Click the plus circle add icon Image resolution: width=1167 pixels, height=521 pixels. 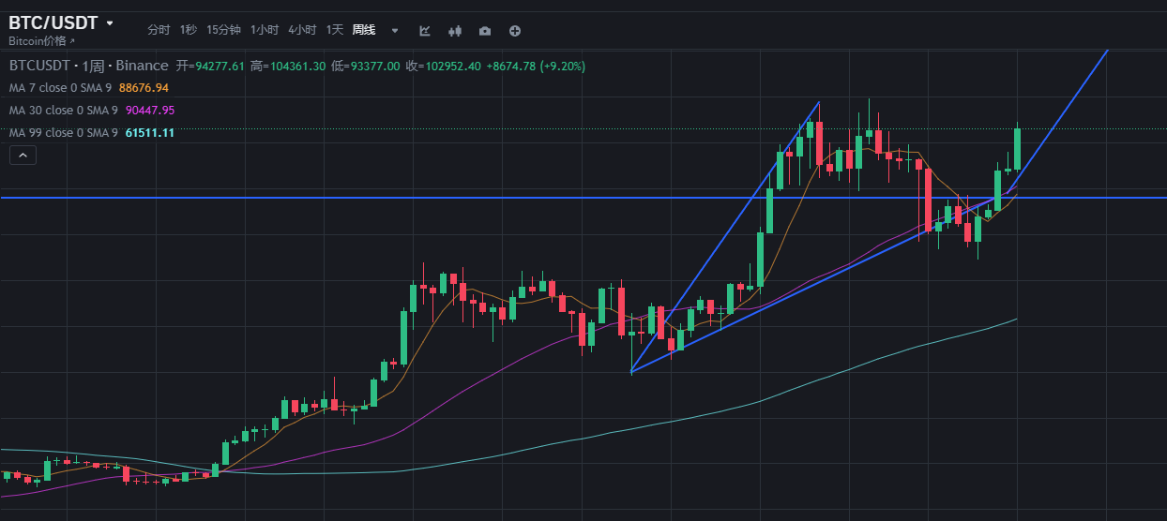(x=515, y=31)
